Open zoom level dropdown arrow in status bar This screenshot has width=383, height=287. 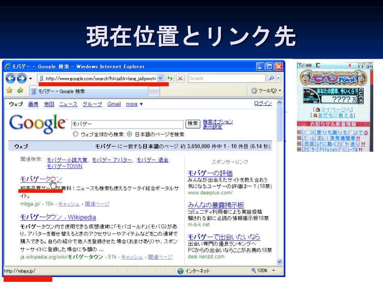273,271
